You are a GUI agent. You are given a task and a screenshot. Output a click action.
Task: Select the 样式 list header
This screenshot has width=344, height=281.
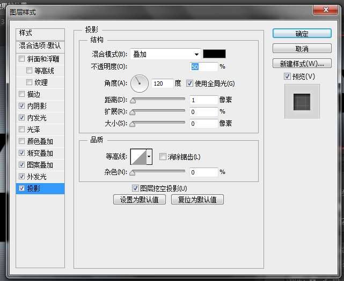[40, 34]
